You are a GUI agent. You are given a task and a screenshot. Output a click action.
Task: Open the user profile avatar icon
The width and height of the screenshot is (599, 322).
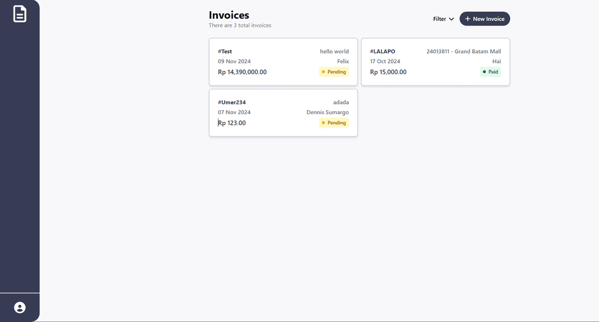tap(20, 308)
